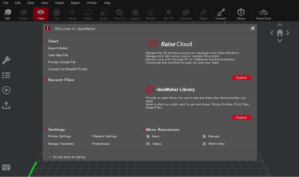Screen dimensions: 299x177
Task: Select the Rotate tool
Action: pyautogui.click(x=88, y=14)
